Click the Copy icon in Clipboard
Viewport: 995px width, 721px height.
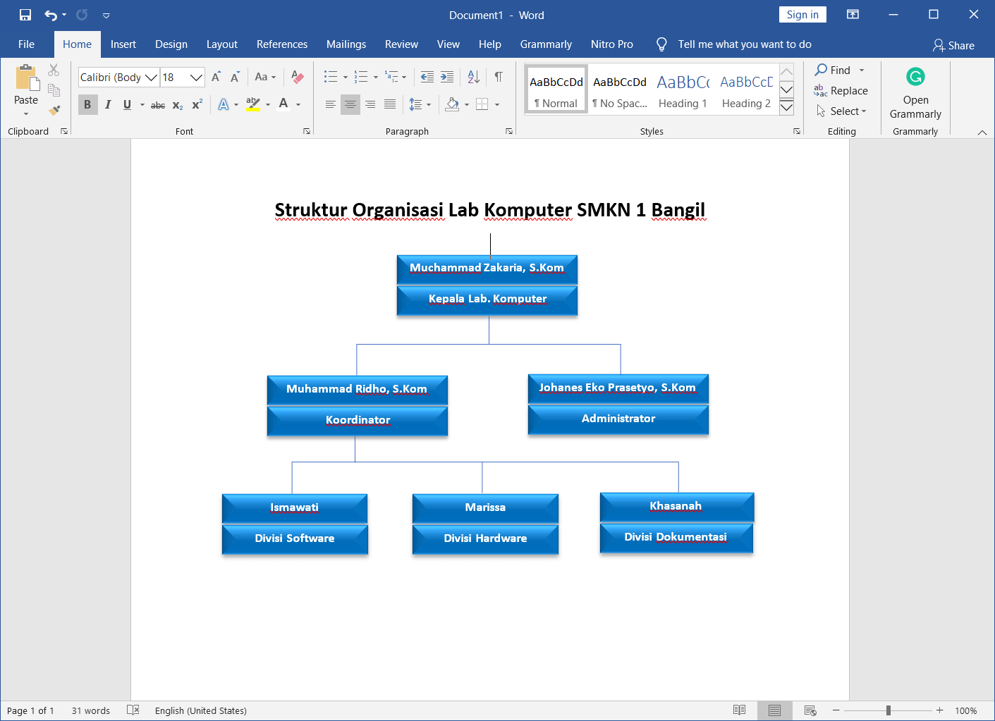[54, 90]
